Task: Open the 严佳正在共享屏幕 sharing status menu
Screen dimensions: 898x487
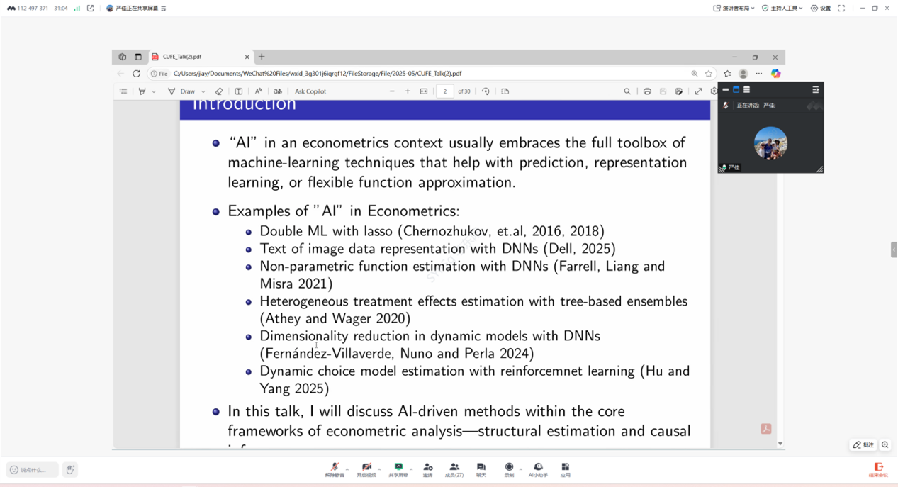Action: [x=136, y=9]
